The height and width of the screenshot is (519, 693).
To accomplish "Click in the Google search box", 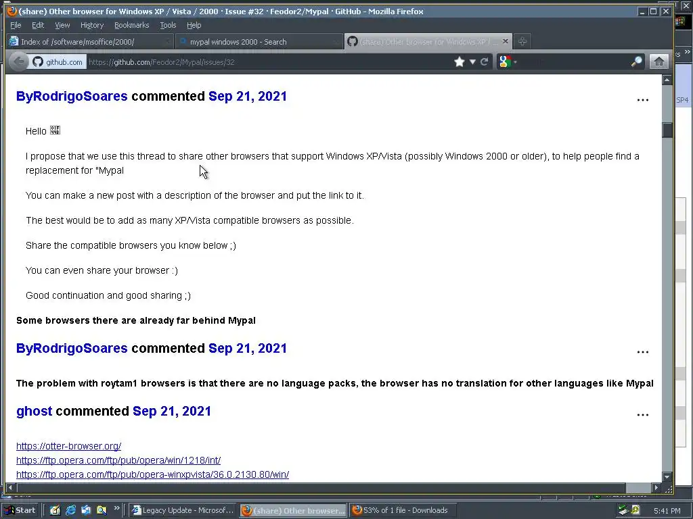I will point(573,62).
